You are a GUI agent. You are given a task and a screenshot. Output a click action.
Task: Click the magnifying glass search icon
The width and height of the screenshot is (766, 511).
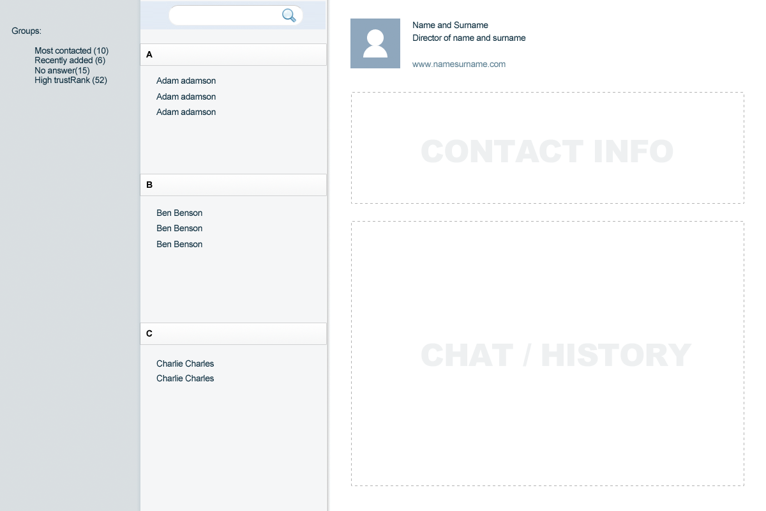(289, 15)
